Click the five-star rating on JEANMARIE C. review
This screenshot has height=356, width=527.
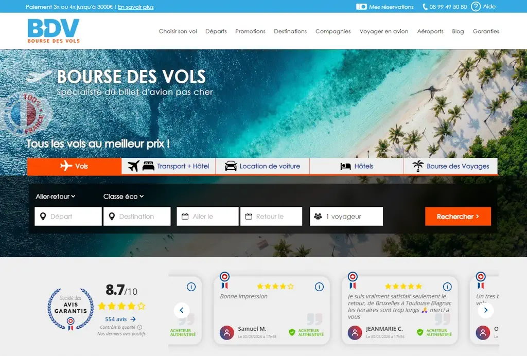tap(403, 287)
